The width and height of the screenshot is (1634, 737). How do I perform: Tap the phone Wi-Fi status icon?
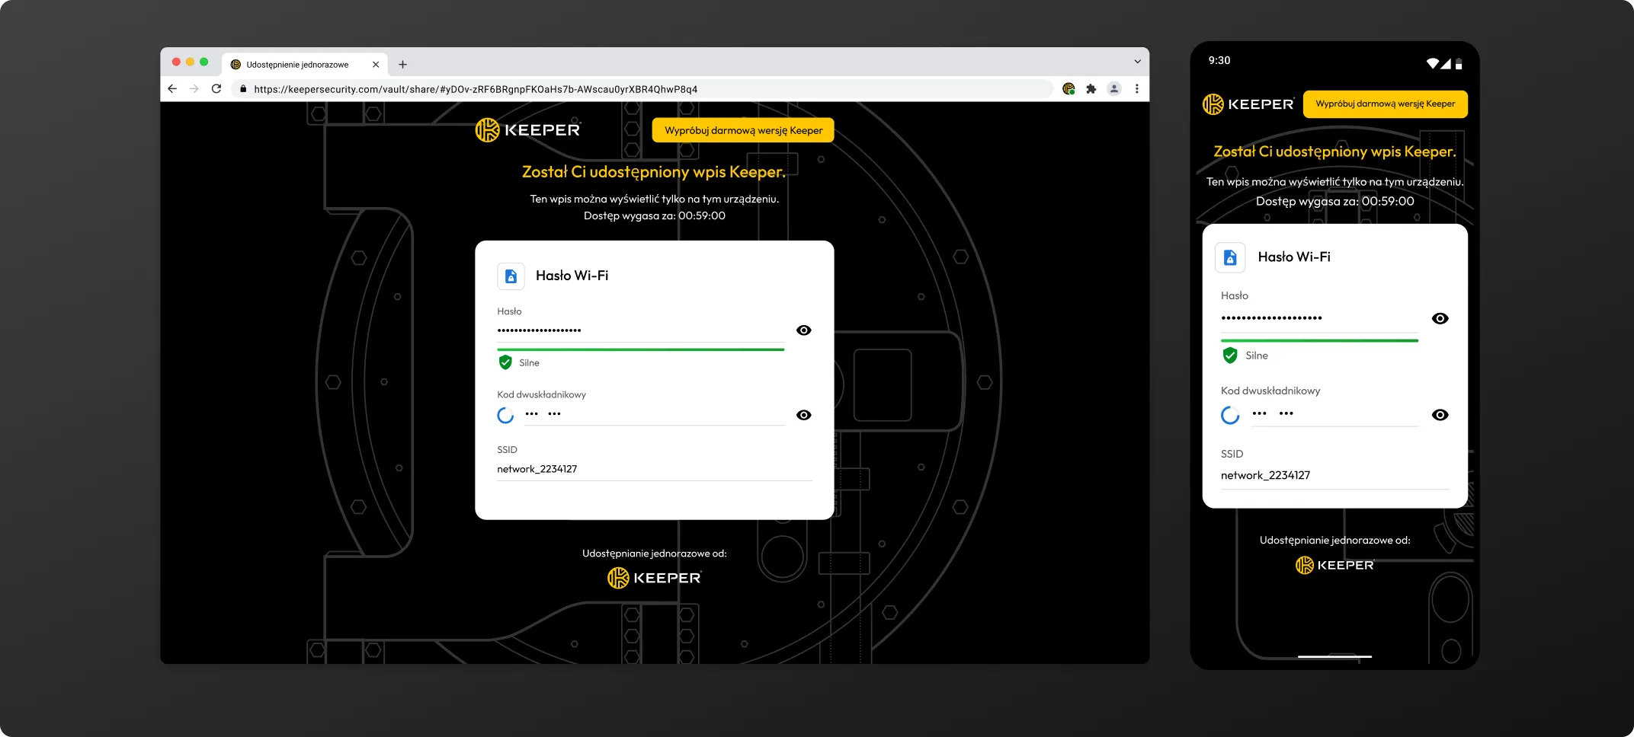click(x=1432, y=64)
